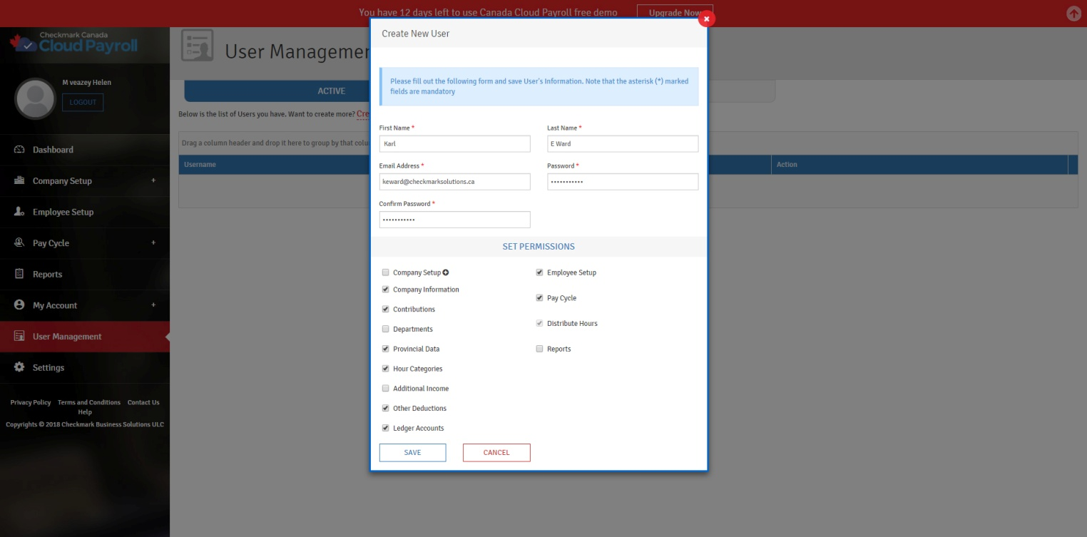Click the Settings gear icon
This screenshot has height=537, width=1087.
click(19, 367)
